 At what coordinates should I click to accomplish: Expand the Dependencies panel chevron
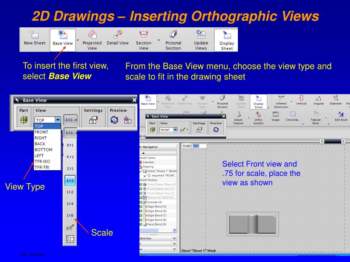click(x=174, y=238)
